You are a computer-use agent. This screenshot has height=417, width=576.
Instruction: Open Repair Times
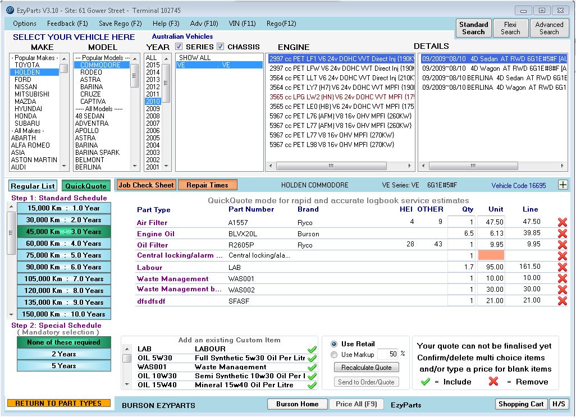click(x=208, y=185)
